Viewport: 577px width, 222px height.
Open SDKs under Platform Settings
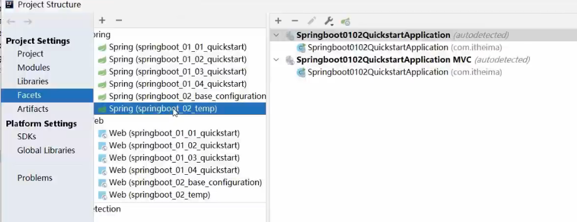[x=26, y=136]
